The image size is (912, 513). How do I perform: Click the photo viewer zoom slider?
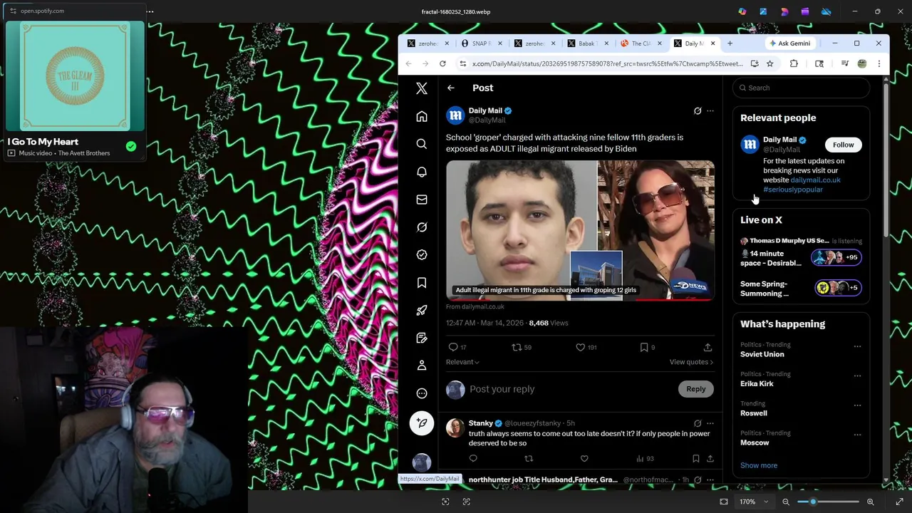pyautogui.click(x=828, y=502)
